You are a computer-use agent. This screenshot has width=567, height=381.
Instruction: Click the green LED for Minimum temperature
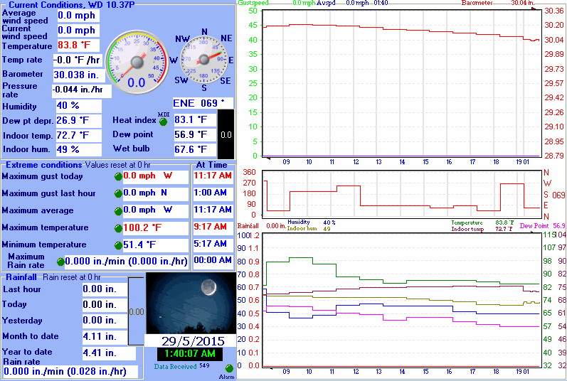pyautogui.click(x=118, y=245)
